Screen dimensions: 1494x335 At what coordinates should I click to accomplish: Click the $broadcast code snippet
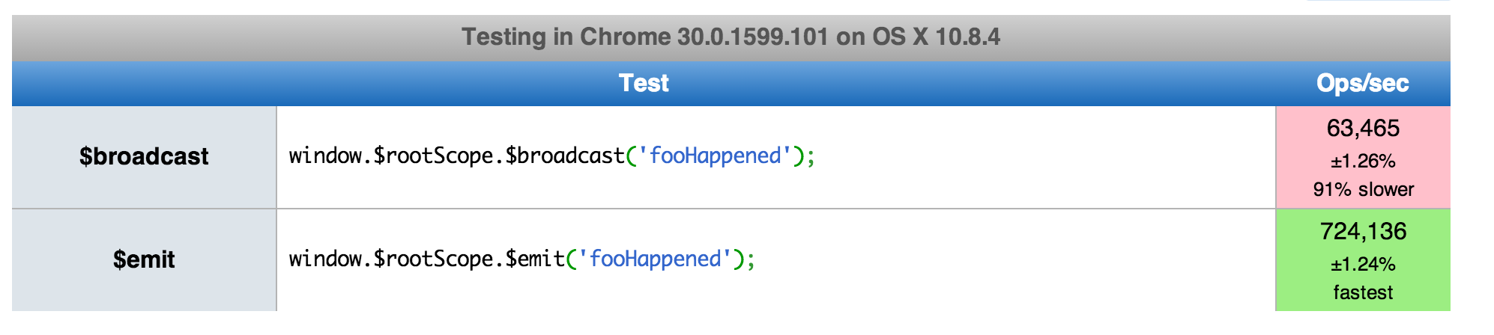pyautogui.click(x=551, y=156)
